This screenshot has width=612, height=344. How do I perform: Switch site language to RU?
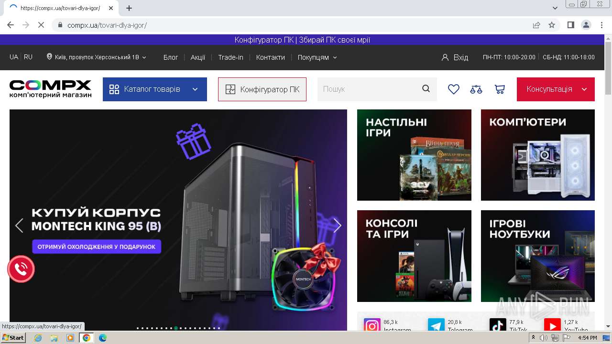pyautogui.click(x=28, y=57)
